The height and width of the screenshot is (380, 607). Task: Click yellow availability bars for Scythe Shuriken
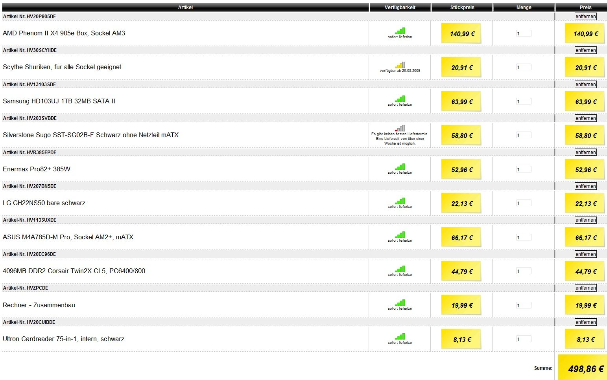point(400,65)
